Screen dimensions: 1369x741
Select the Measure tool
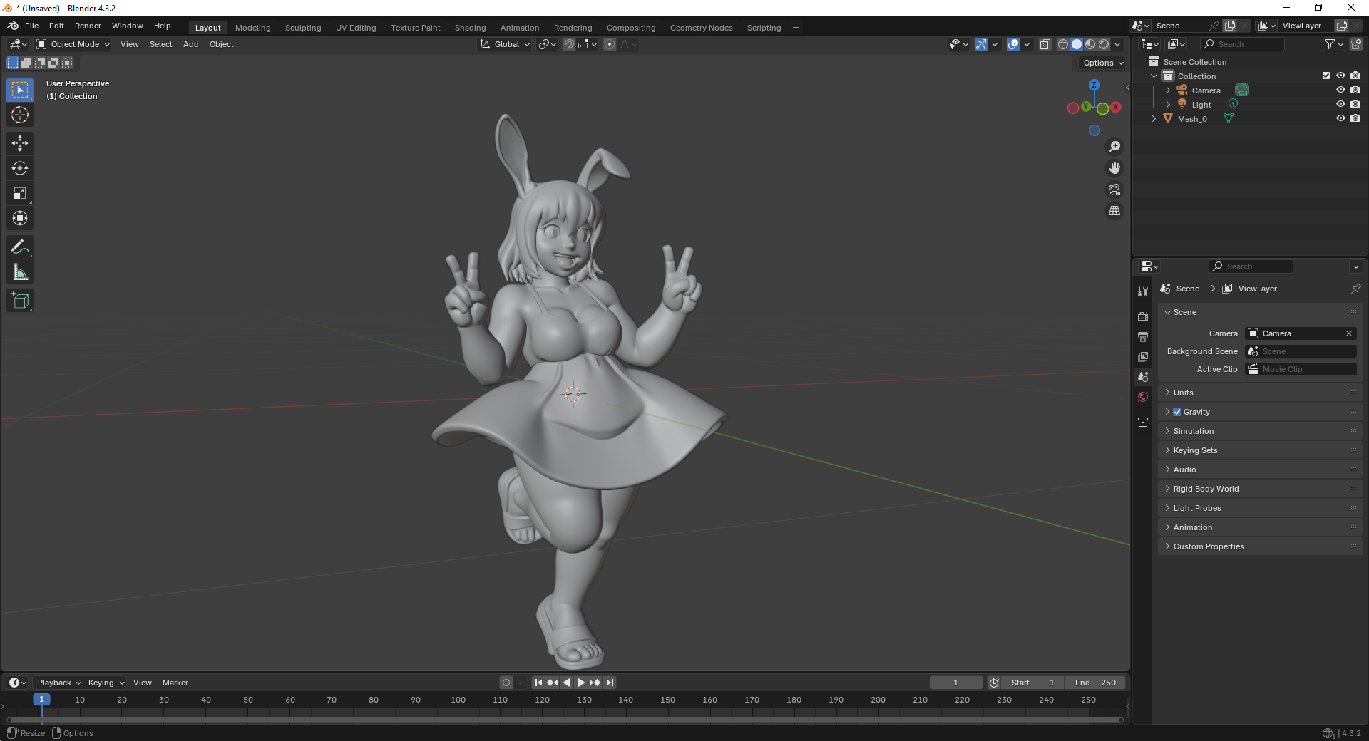(x=20, y=272)
